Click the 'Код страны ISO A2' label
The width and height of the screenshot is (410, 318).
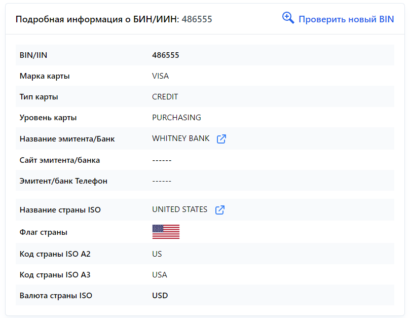click(x=55, y=254)
